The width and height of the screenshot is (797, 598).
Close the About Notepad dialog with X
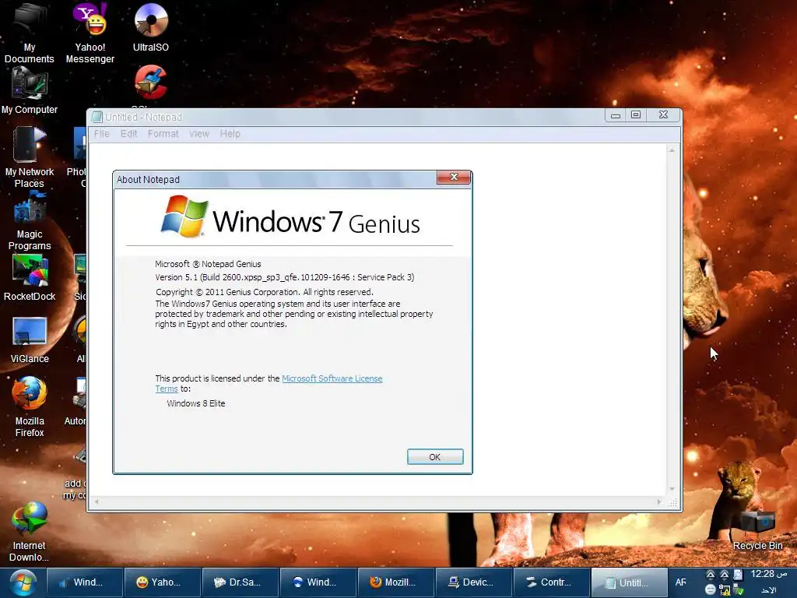tap(454, 177)
